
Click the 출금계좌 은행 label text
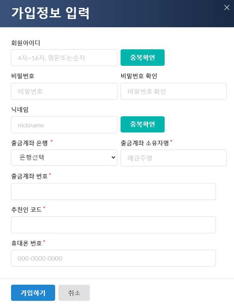click(x=30, y=143)
